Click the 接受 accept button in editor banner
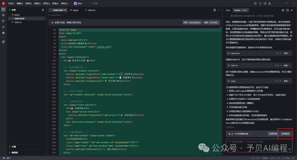 [x=211, y=22]
